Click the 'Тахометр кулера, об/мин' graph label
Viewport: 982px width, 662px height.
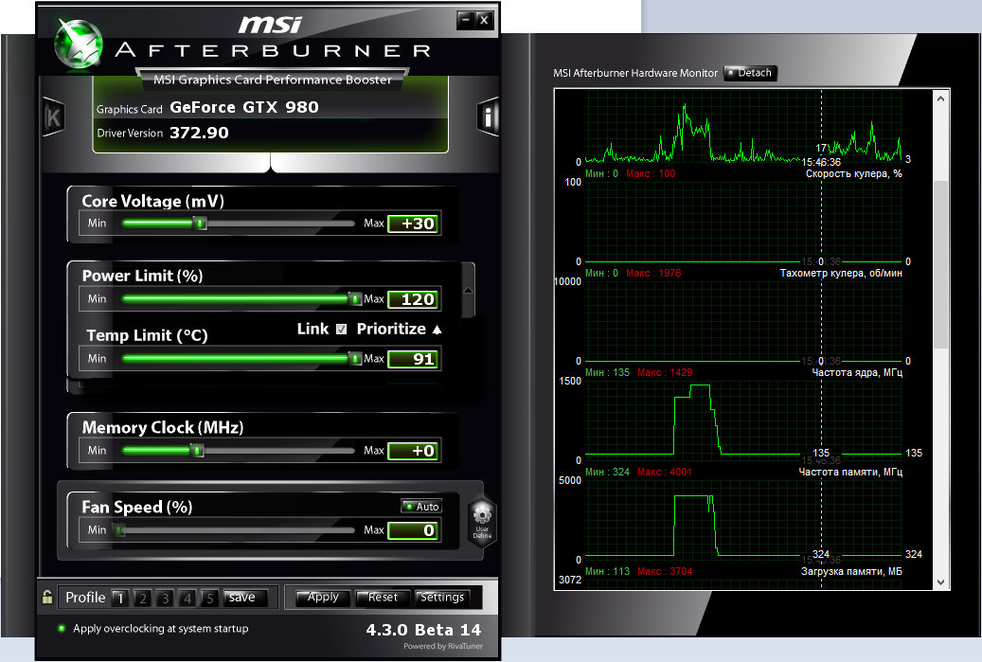tap(841, 273)
